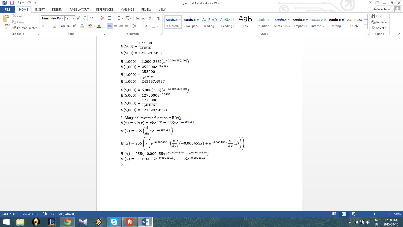The image size is (403, 227).
Task: Click Dedo Koleda account name
Action: (381, 9)
